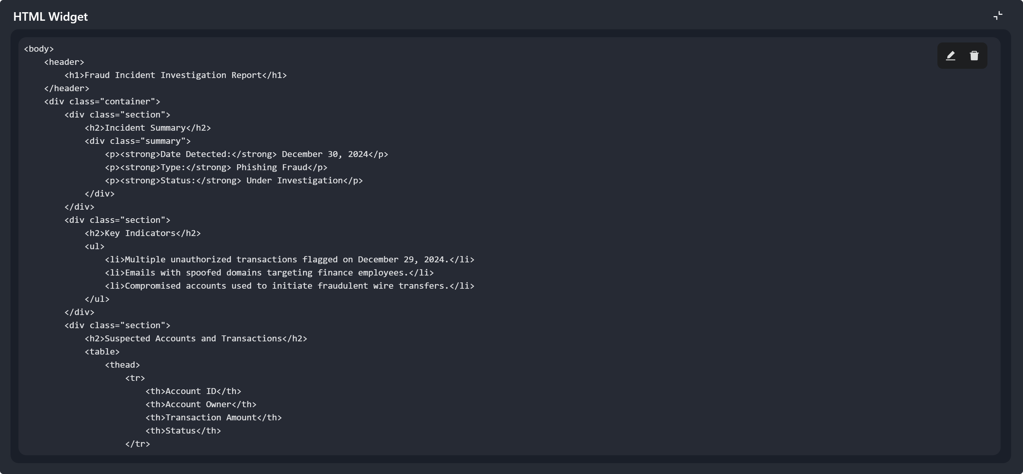Image resolution: width=1023 pixels, height=474 pixels.
Task: Select the edit (pencil) icon on the widget
Action: (951, 56)
